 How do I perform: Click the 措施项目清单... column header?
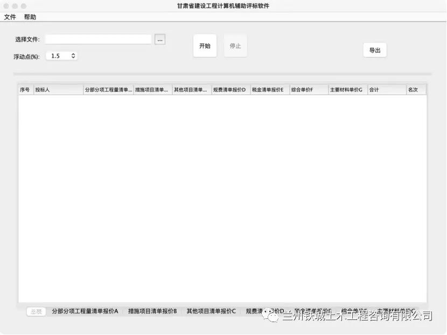pyautogui.click(x=153, y=90)
